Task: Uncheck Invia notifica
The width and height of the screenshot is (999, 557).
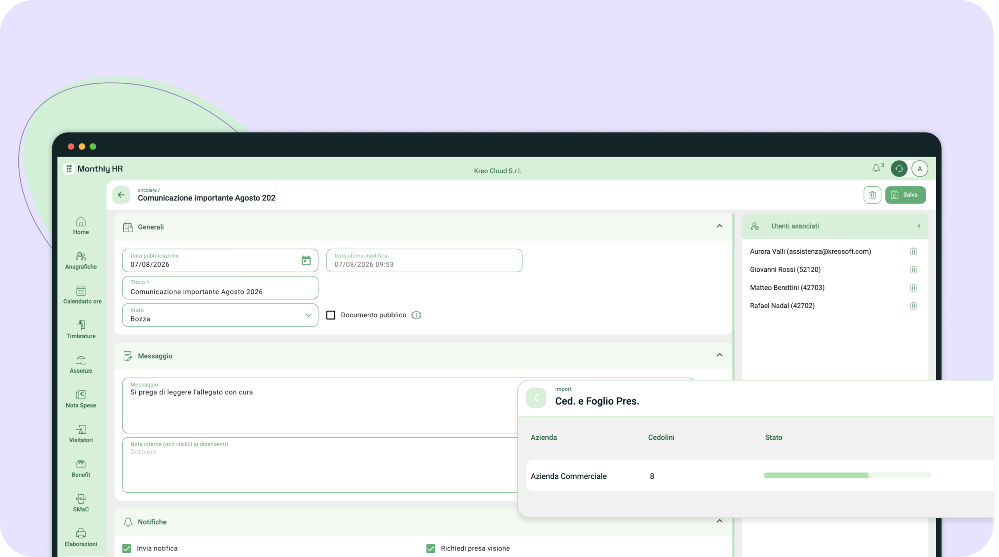Action: point(126,548)
